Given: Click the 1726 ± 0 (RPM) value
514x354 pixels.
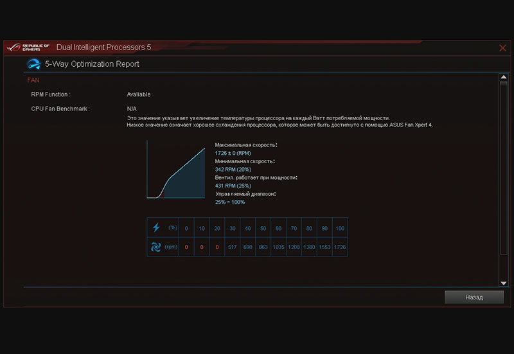Looking at the screenshot, I should (233, 153).
